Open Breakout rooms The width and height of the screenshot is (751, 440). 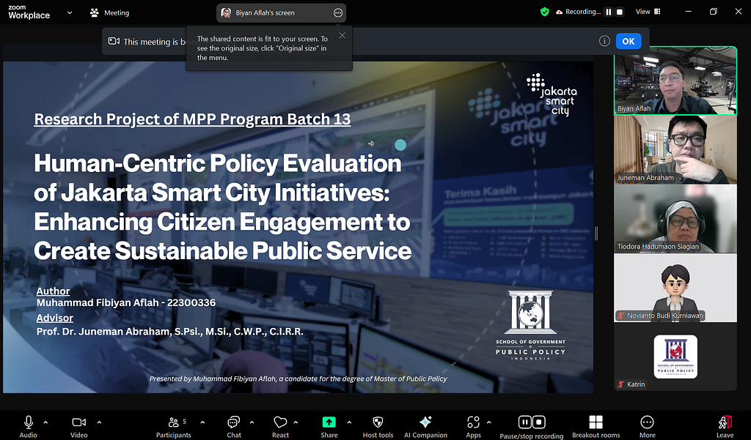point(596,425)
